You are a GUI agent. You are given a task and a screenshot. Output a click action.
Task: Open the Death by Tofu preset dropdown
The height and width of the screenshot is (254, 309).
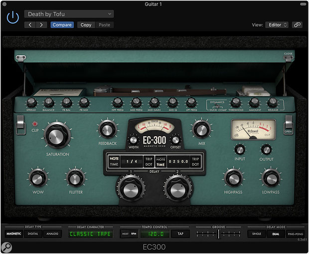point(69,14)
